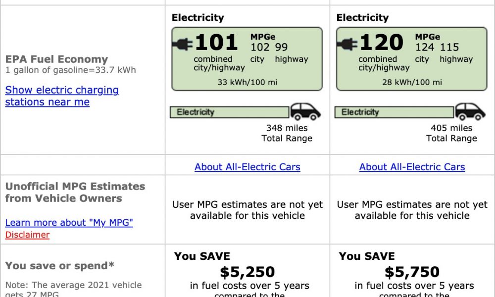The height and width of the screenshot is (297, 495).
Task: Open first About All-Electric Cars link
Action: point(247,167)
